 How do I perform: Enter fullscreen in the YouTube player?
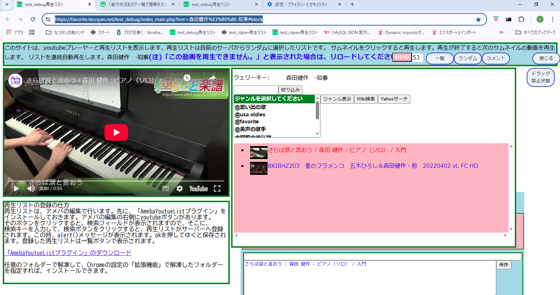tap(217, 188)
